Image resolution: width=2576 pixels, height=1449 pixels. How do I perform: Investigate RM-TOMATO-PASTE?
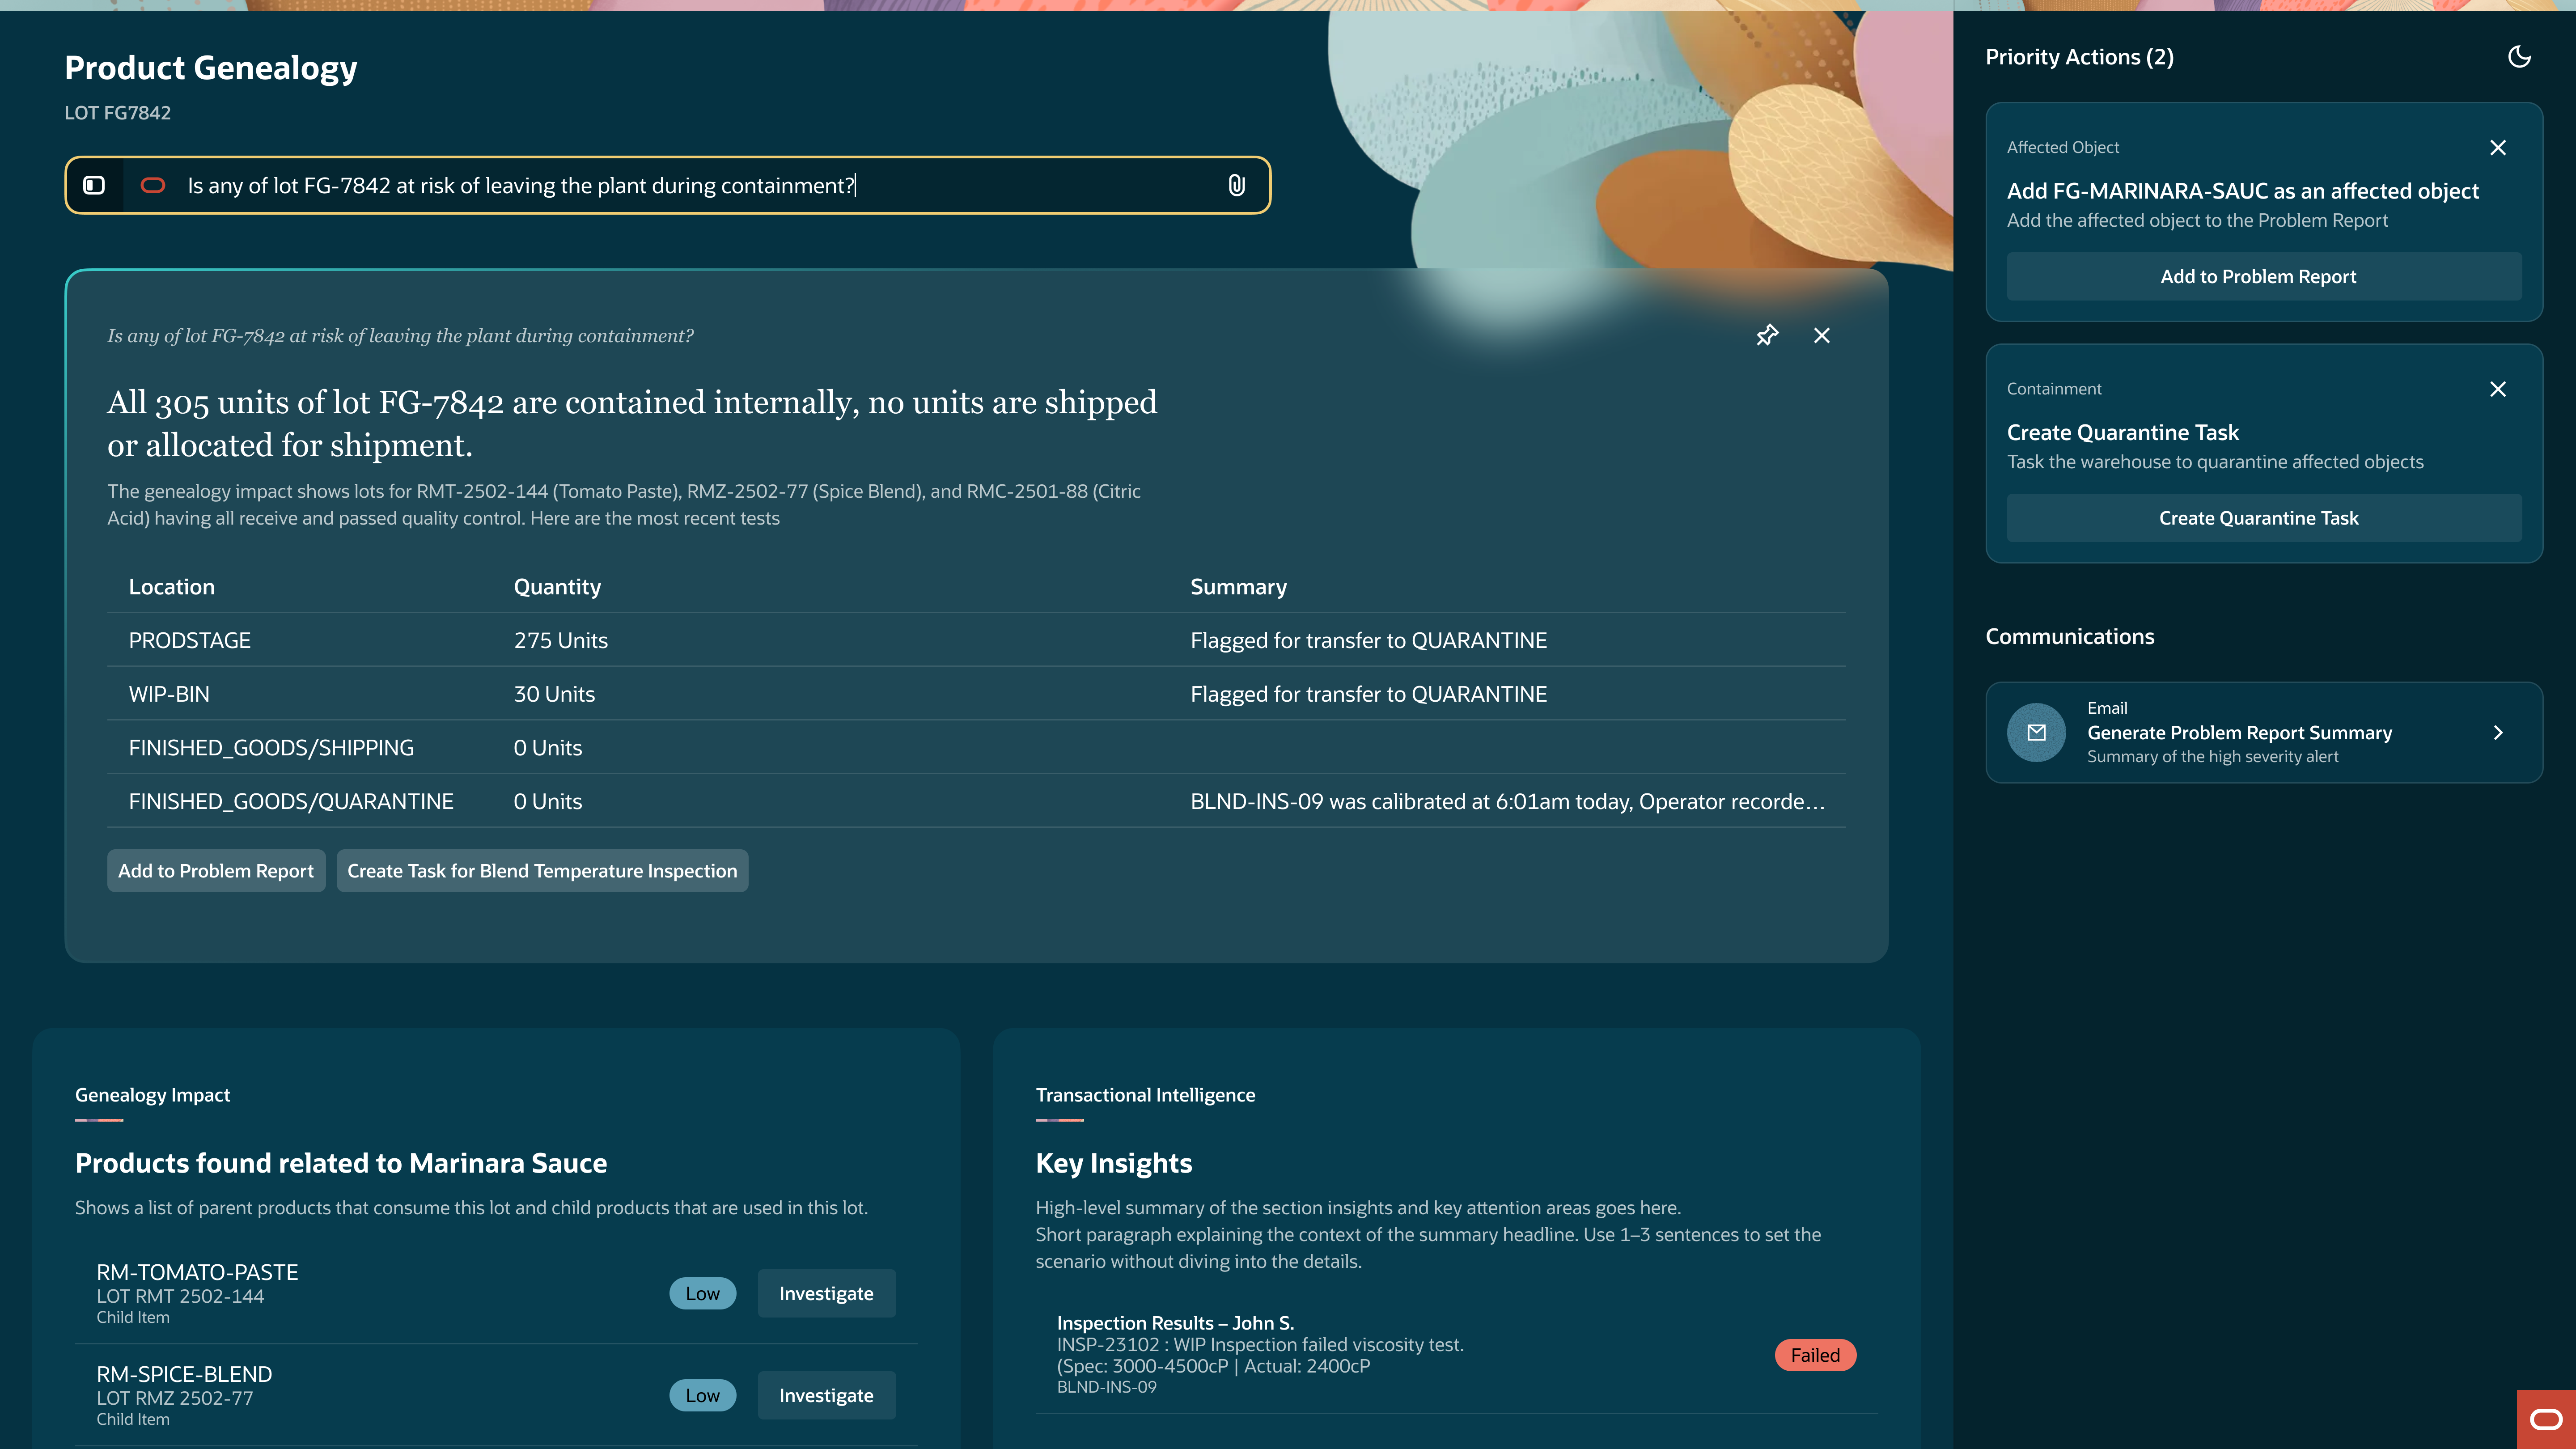[826, 1293]
